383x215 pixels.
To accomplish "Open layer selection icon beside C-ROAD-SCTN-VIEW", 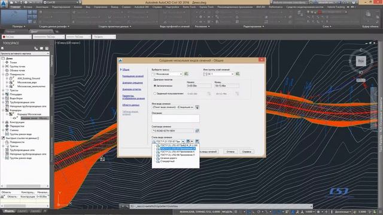I will pyautogui.click(x=197, y=131).
